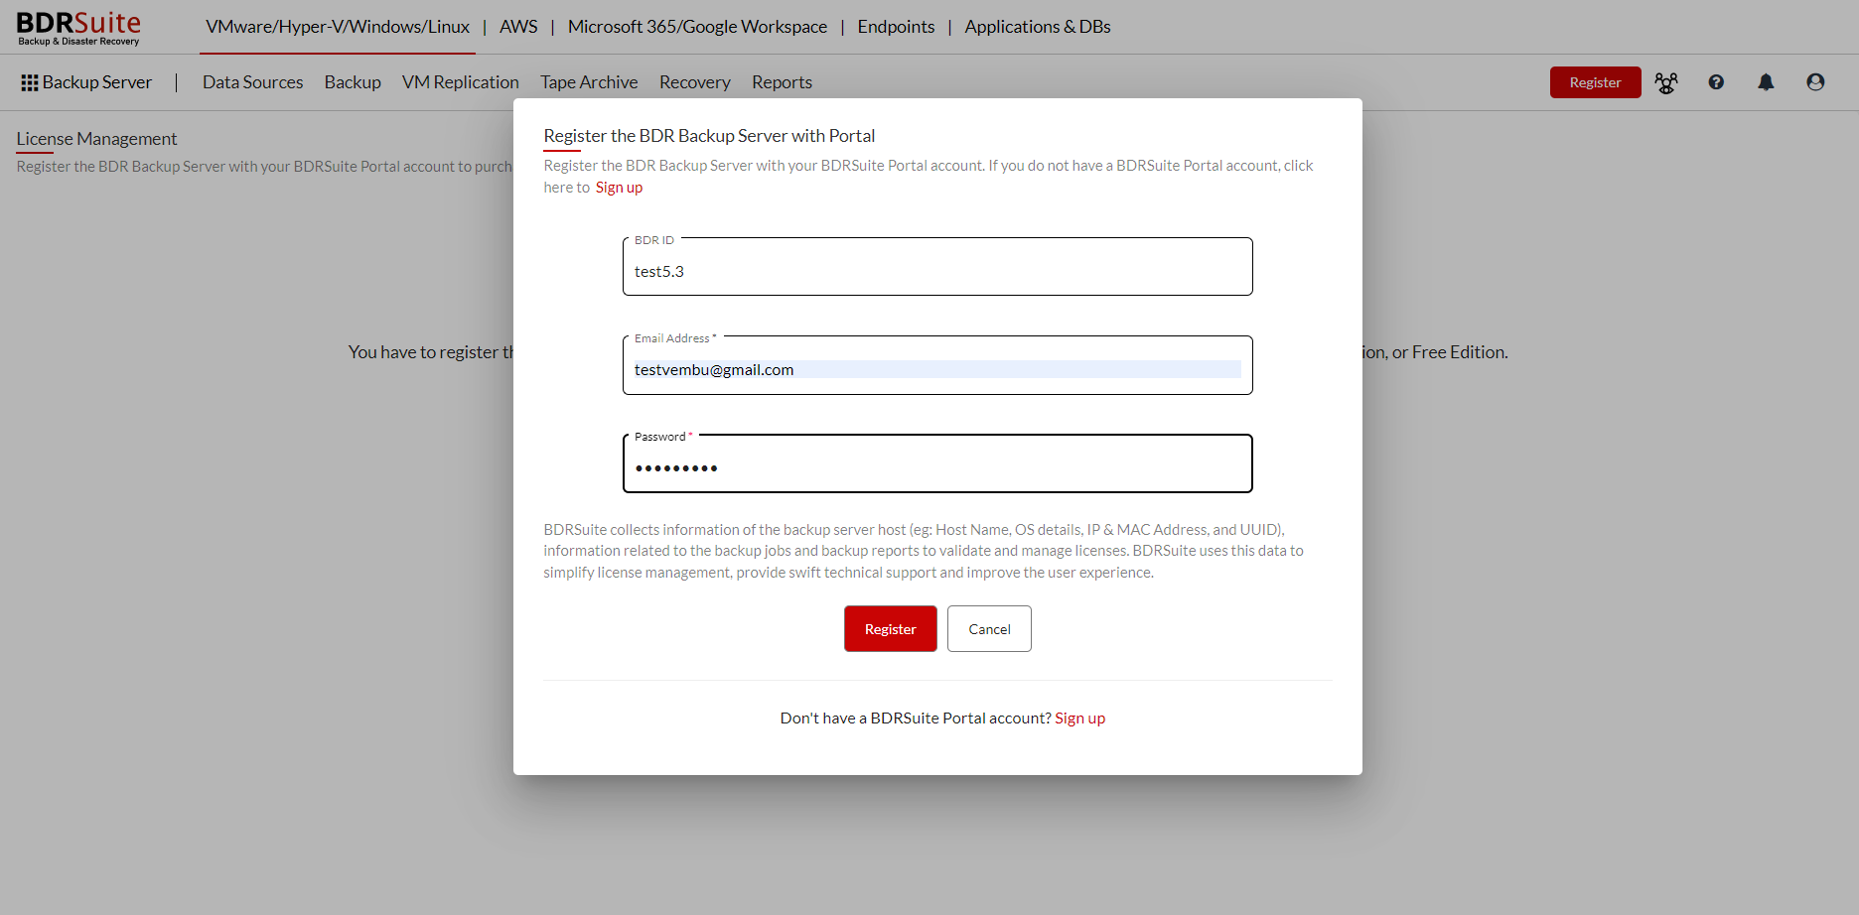Click the red Register button in dialog
Viewport: 1859px width, 915px height.
coord(891,629)
